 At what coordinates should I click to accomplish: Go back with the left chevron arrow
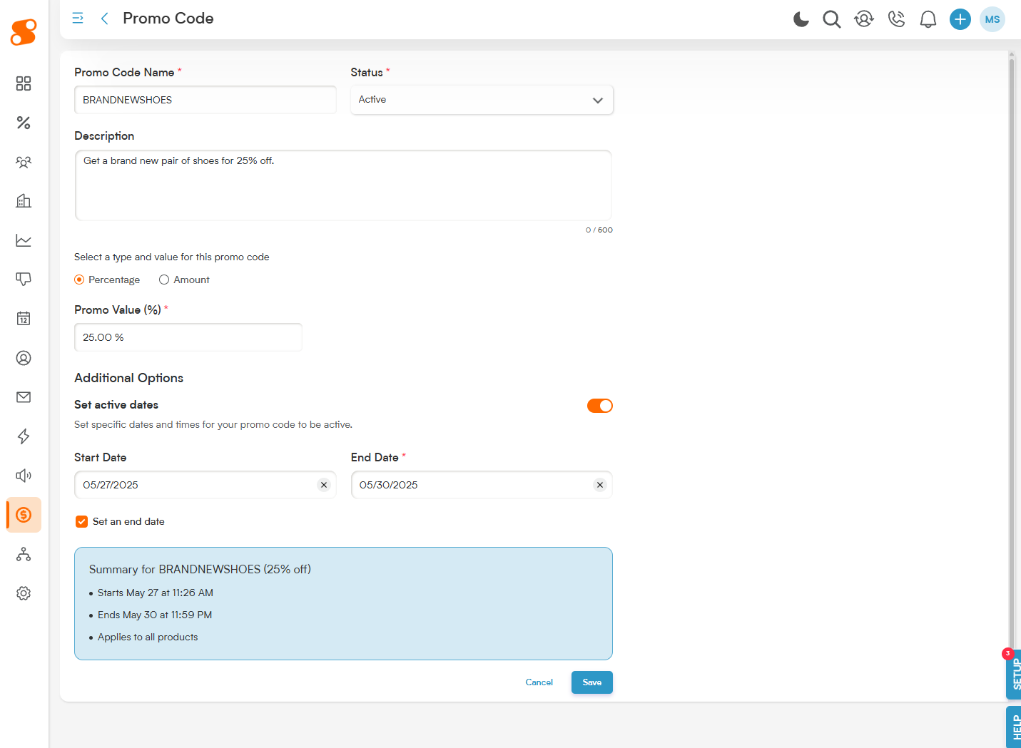click(104, 19)
